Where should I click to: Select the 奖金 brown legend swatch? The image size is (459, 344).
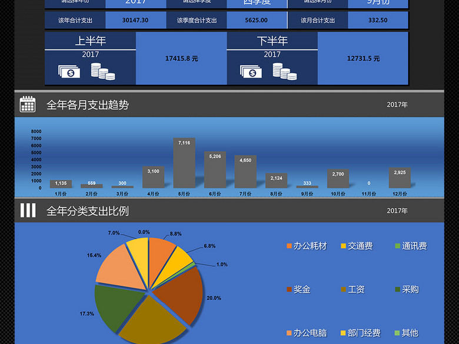coord(289,289)
